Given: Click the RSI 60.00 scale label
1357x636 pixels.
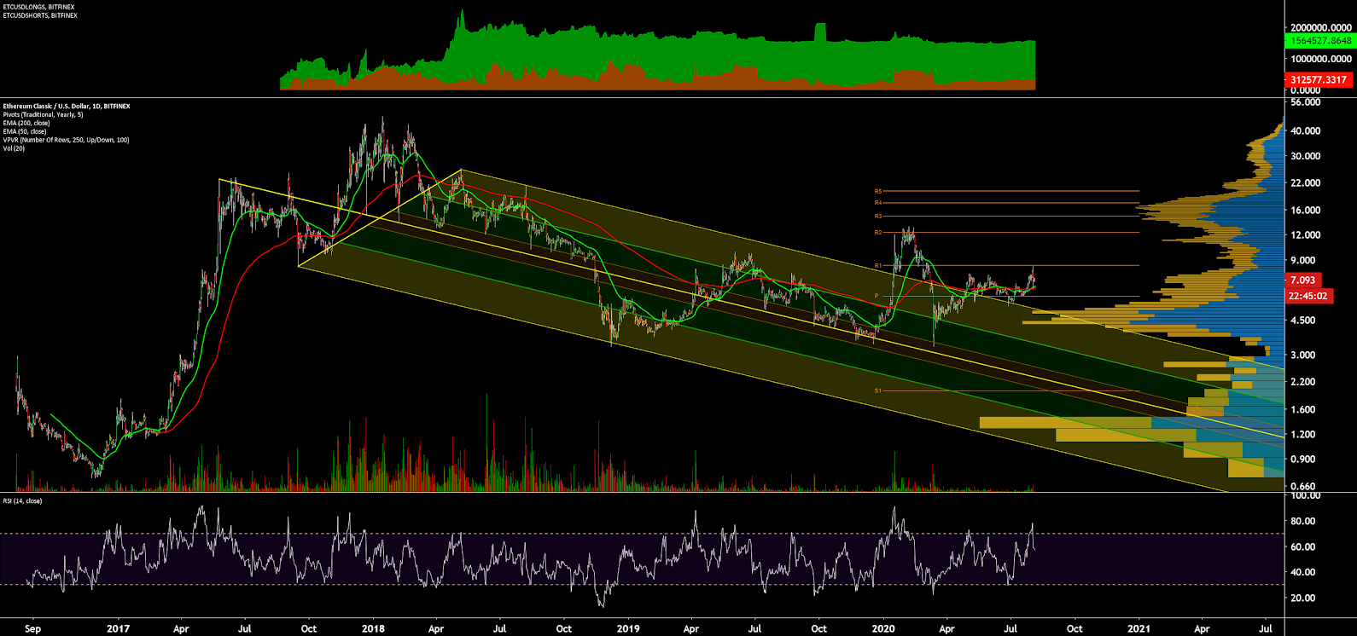Looking at the screenshot, I should (x=1303, y=546).
